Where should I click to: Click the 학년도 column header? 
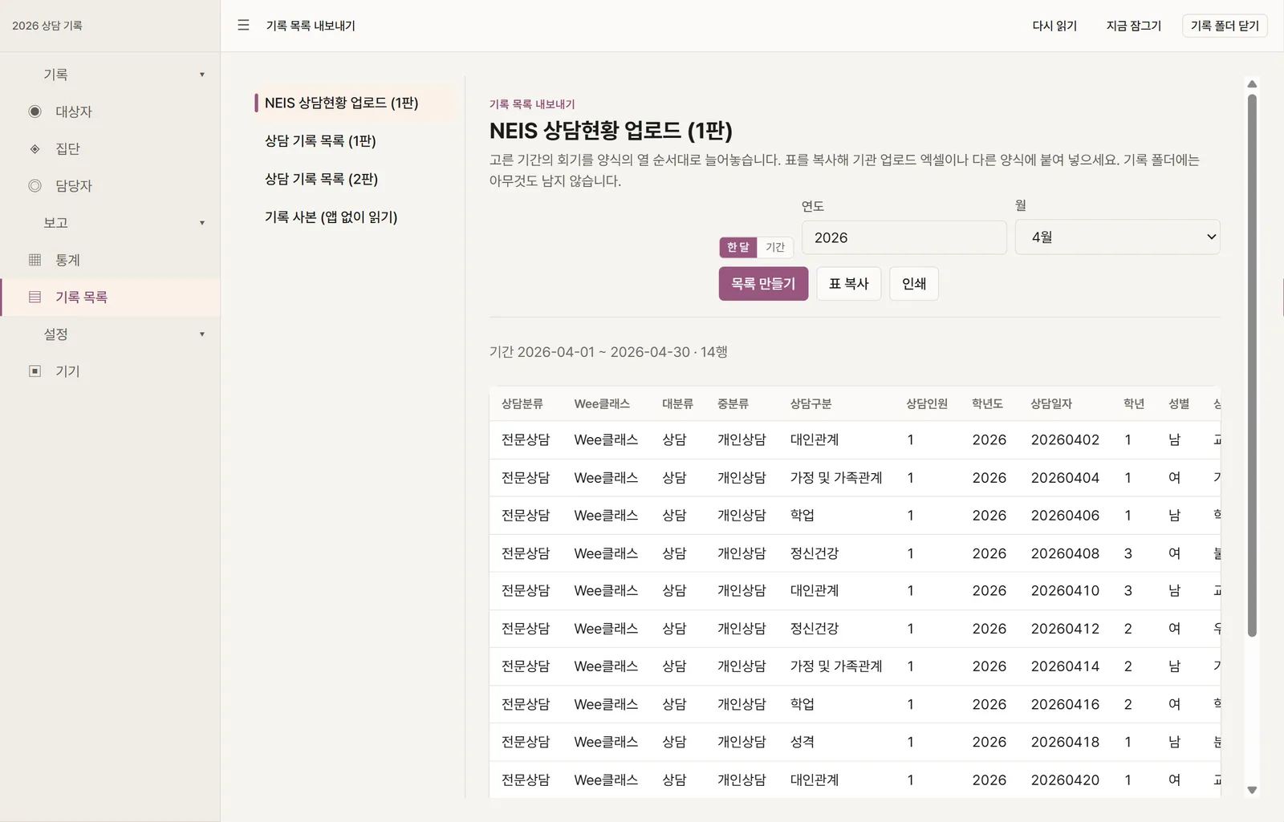click(987, 403)
